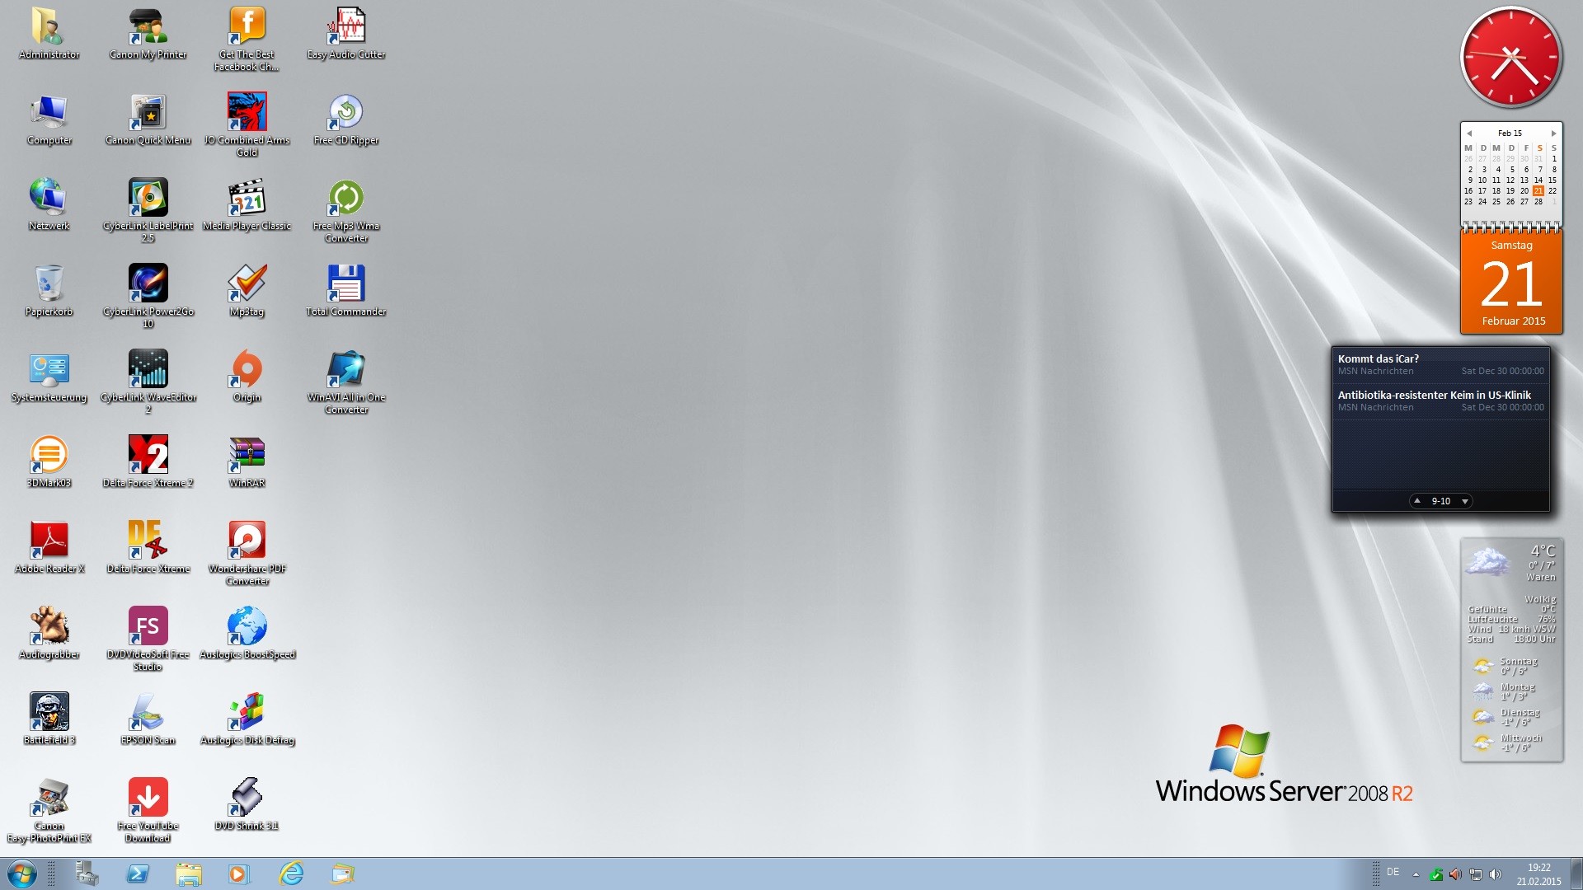Open Adobe Reader X
This screenshot has width=1583, height=890.
coord(48,540)
